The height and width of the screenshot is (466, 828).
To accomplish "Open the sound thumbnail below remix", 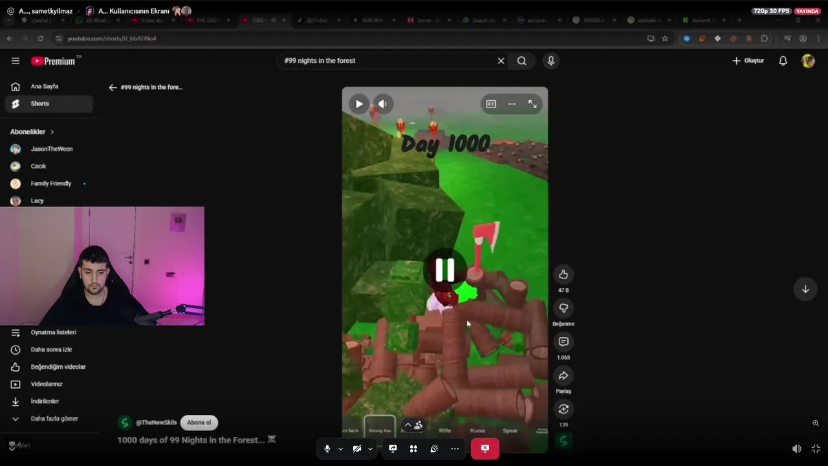I will pyautogui.click(x=563, y=441).
